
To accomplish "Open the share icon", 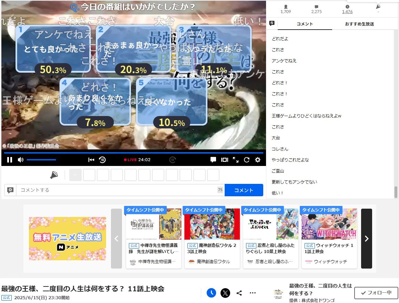I will [x=239, y=293].
